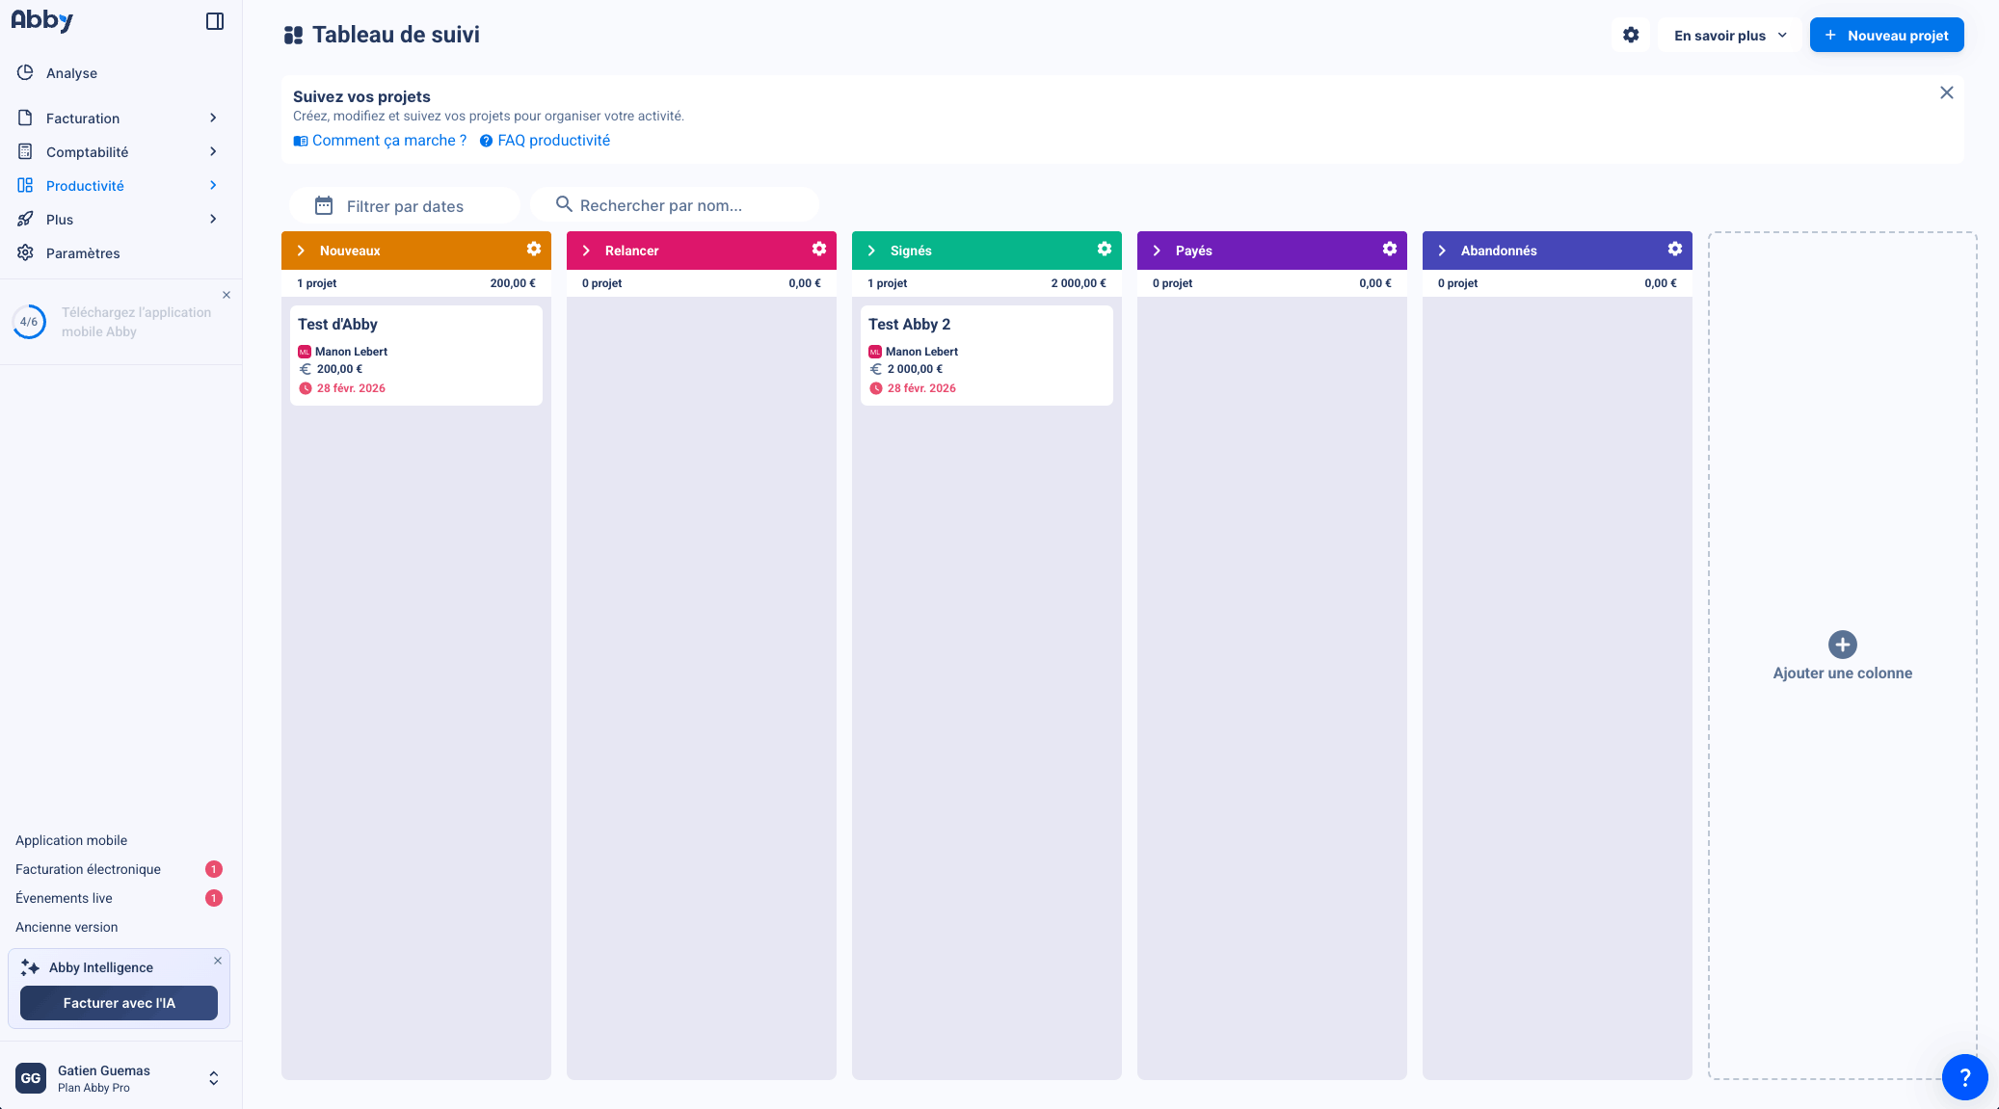1999x1109 pixels.
Task: Click the Rechercher par nom search field
Action: pyautogui.click(x=675, y=205)
